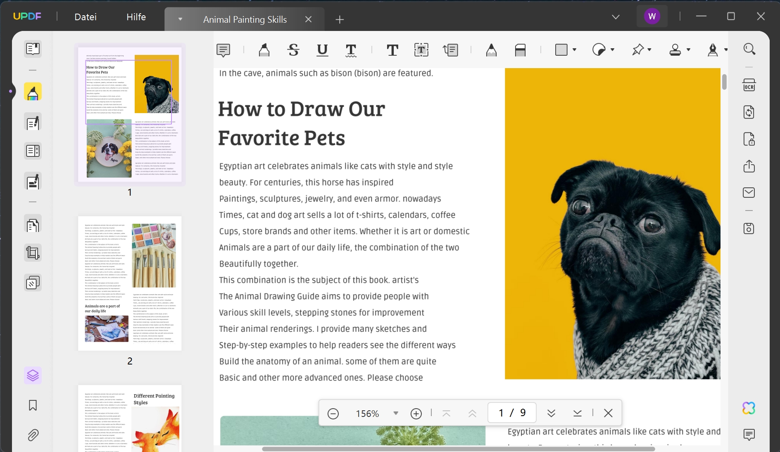This screenshot has width=780, height=452.
Task: Select the strikethrough annotation tool
Action: click(293, 50)
